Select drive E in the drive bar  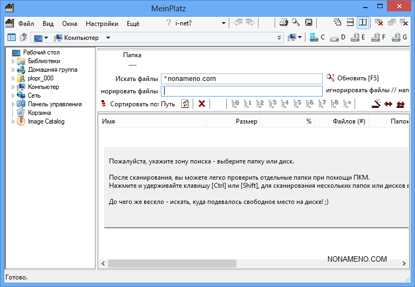pos(358,37)
